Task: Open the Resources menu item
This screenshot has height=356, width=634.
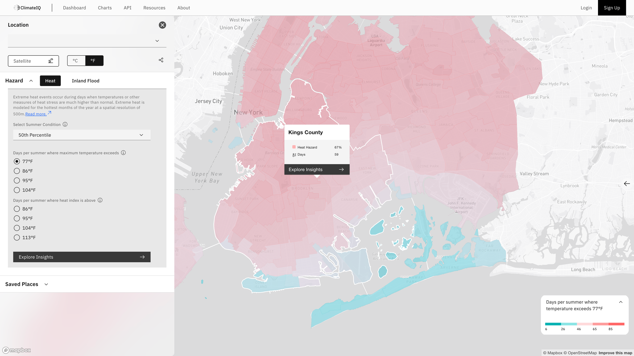Action: pos(154,8)
